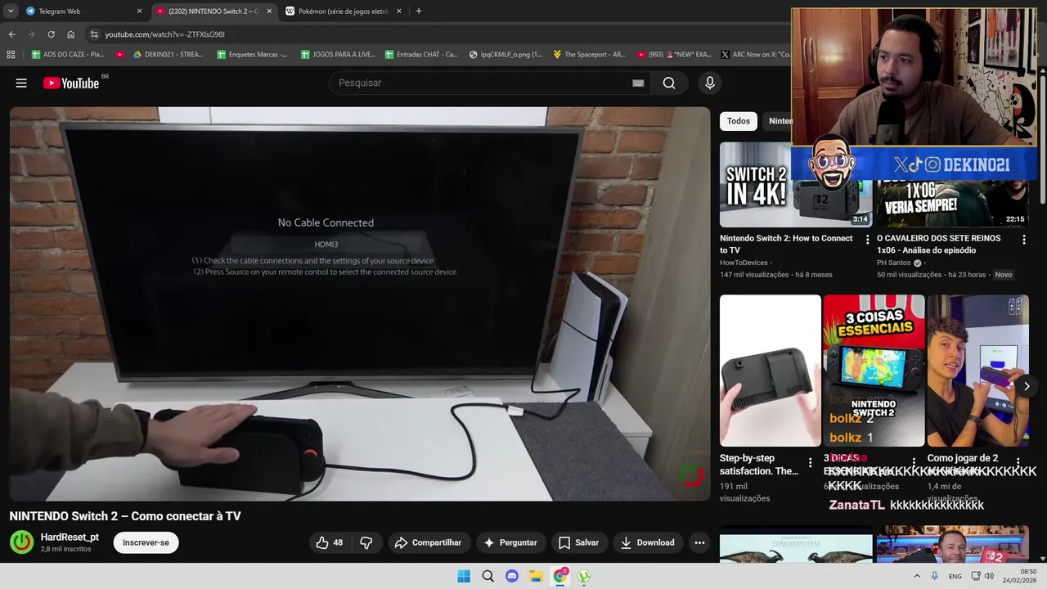The width and height of the screenshot is (1047, 589).
Task: Switch to the Telegram Web tab
Action: tap(83, 11)
